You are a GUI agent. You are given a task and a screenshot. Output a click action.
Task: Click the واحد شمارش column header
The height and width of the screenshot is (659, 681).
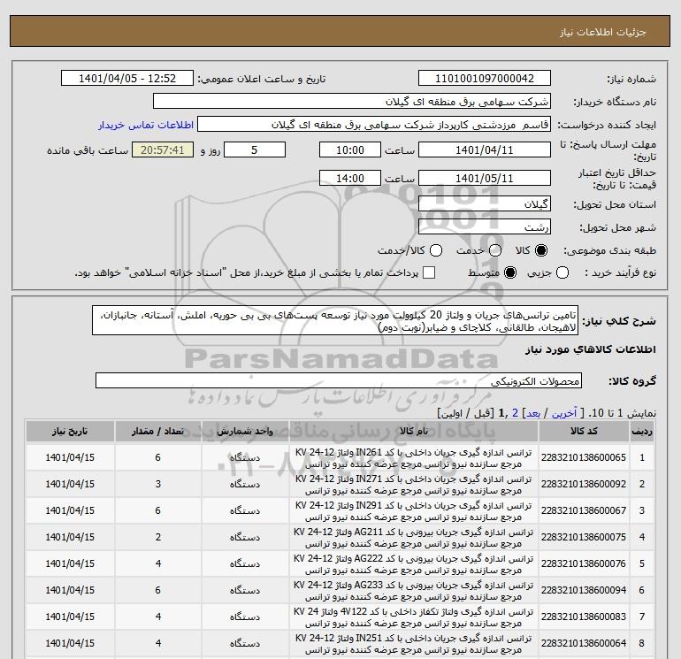[245, 431]
